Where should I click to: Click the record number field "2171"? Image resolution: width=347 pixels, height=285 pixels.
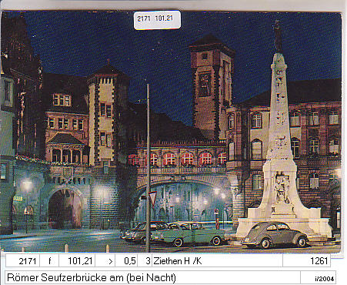click(x=22, y=261)
